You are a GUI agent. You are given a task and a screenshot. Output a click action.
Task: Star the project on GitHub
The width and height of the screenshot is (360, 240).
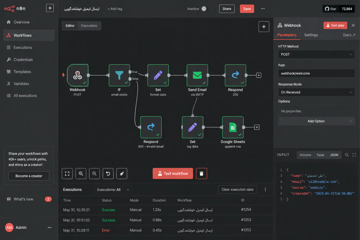(330, 9)
